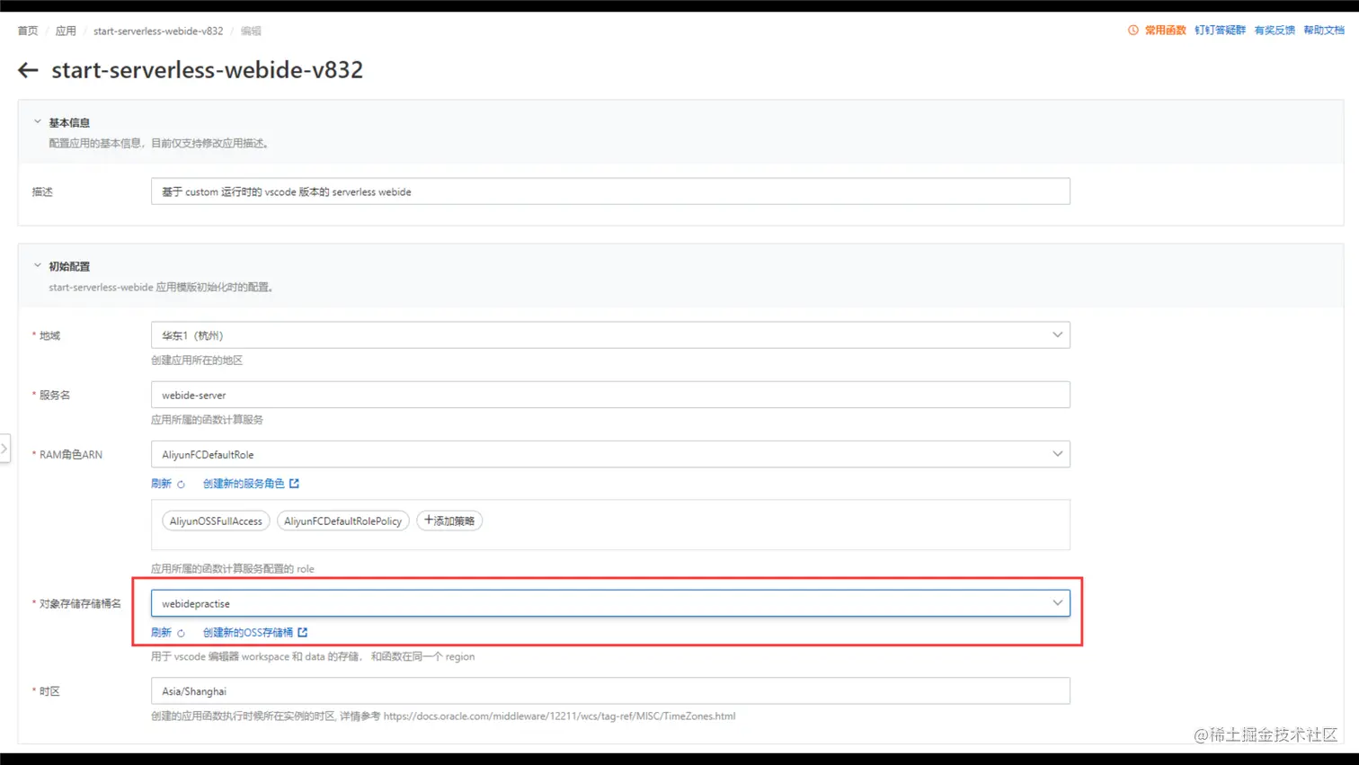Viewport: 1359px width, 765px height.
Task: Expand the left side panel arrow
Action: click(4, 448)
